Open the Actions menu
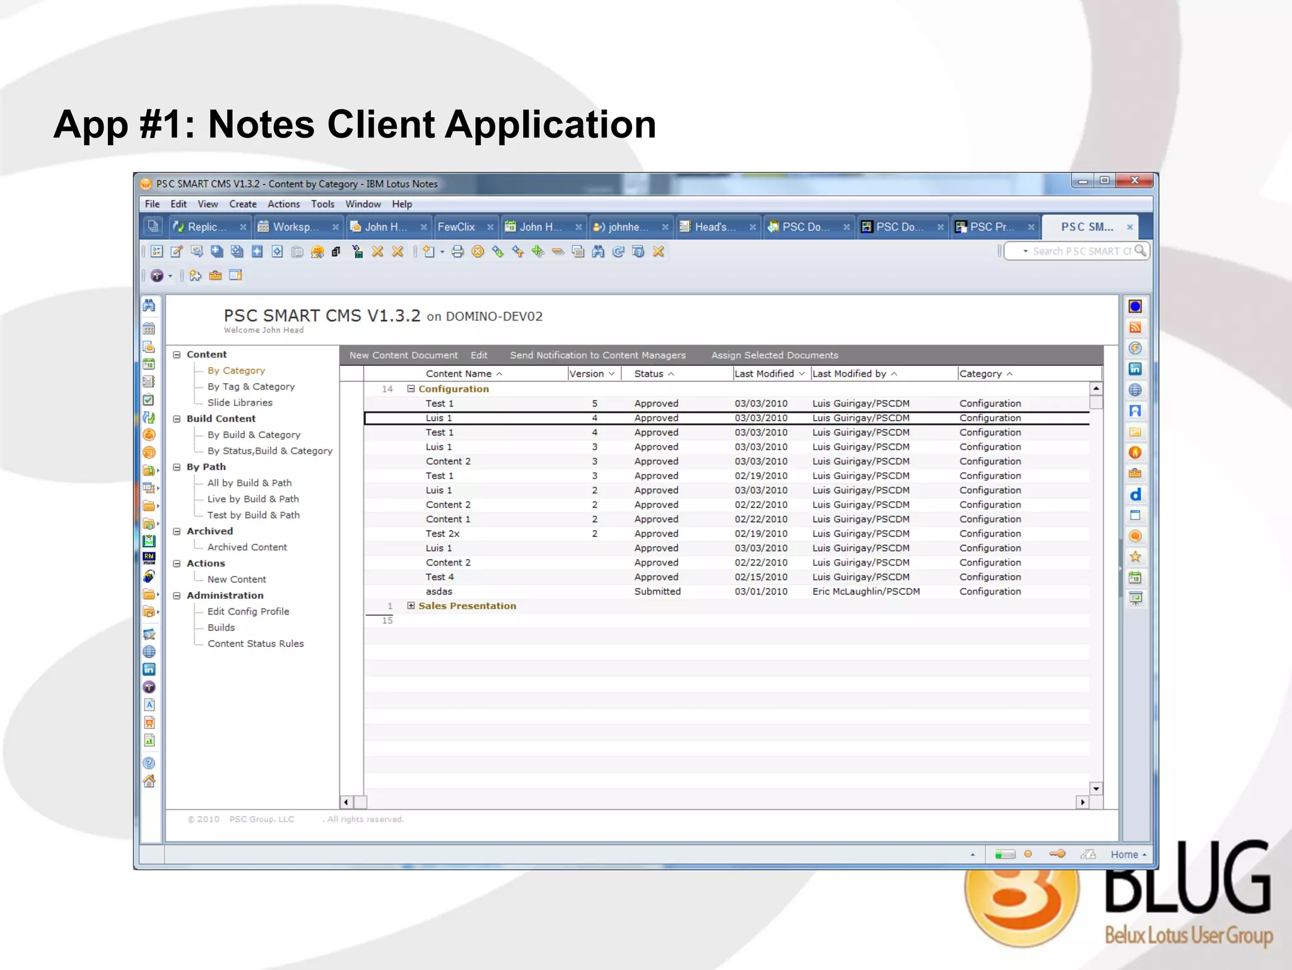 tap(284, 204)
